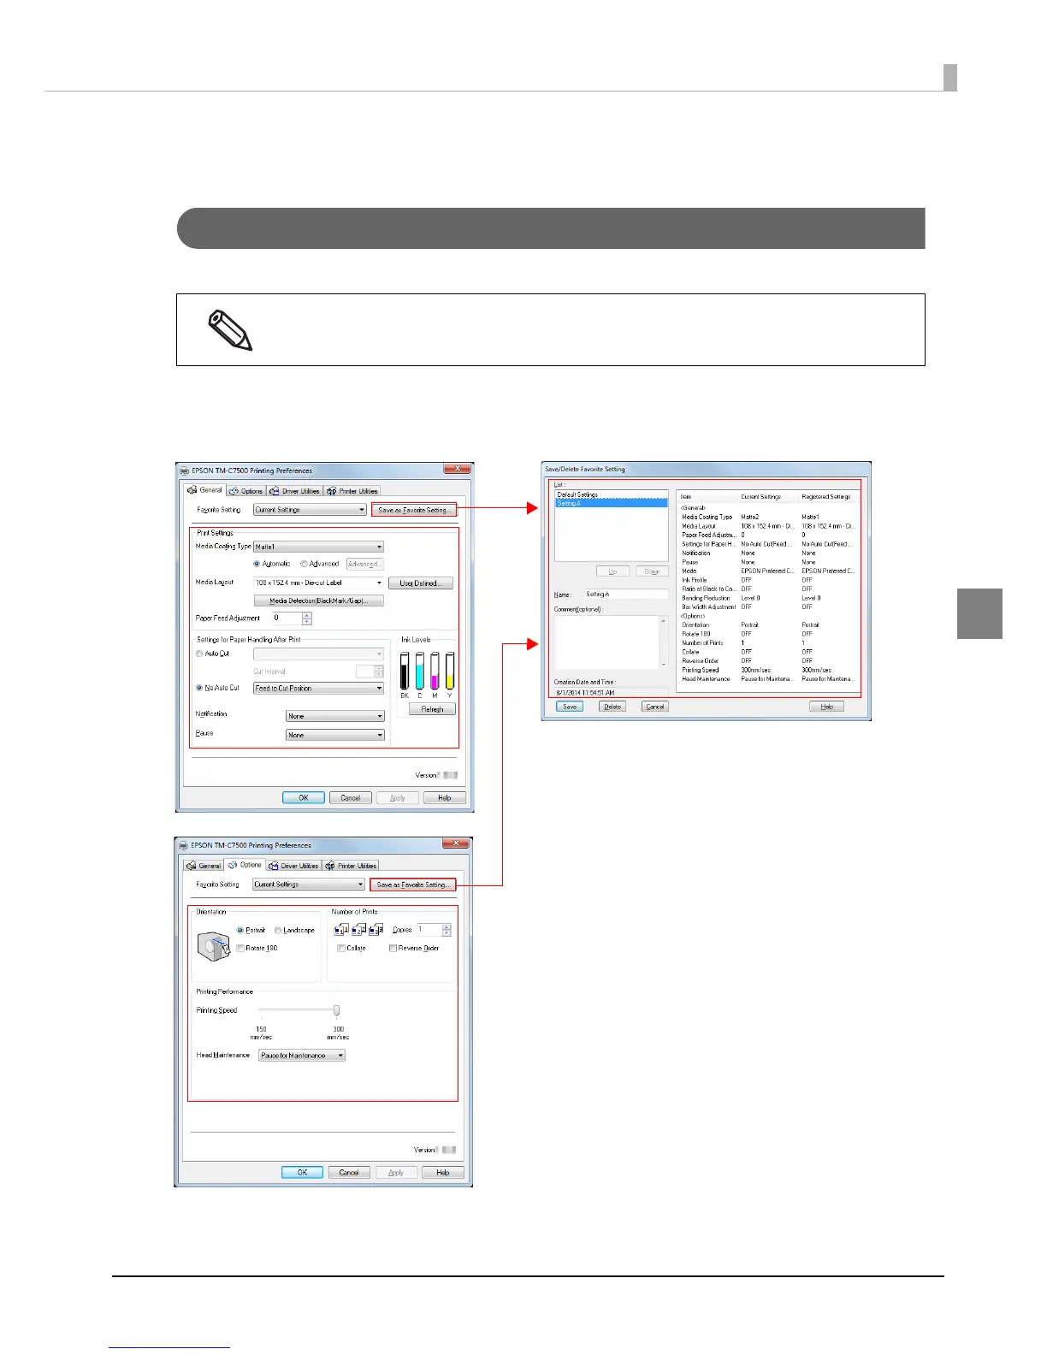Click title bar printer icon in the Options-tab dialog
This screenshot has height=1355, width=1047.
click(184, 845)
